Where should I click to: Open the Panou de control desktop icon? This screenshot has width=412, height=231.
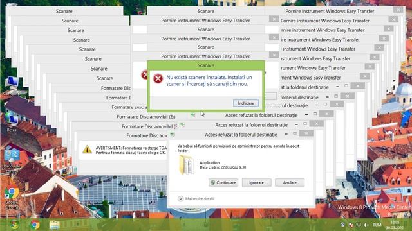click(12, 160)
